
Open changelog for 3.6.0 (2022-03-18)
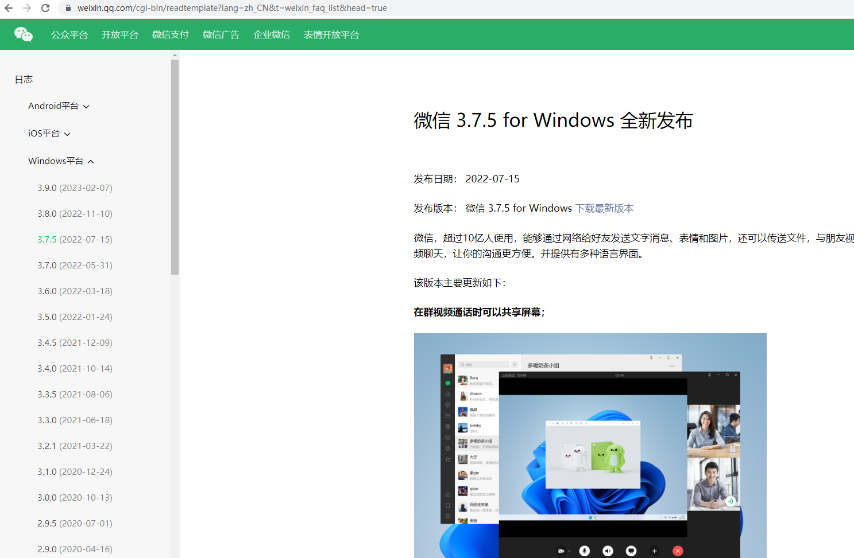point(75,291)
